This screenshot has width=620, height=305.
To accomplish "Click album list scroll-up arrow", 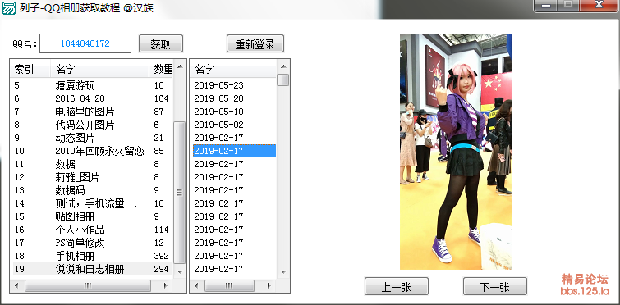I will pos(180,66).
